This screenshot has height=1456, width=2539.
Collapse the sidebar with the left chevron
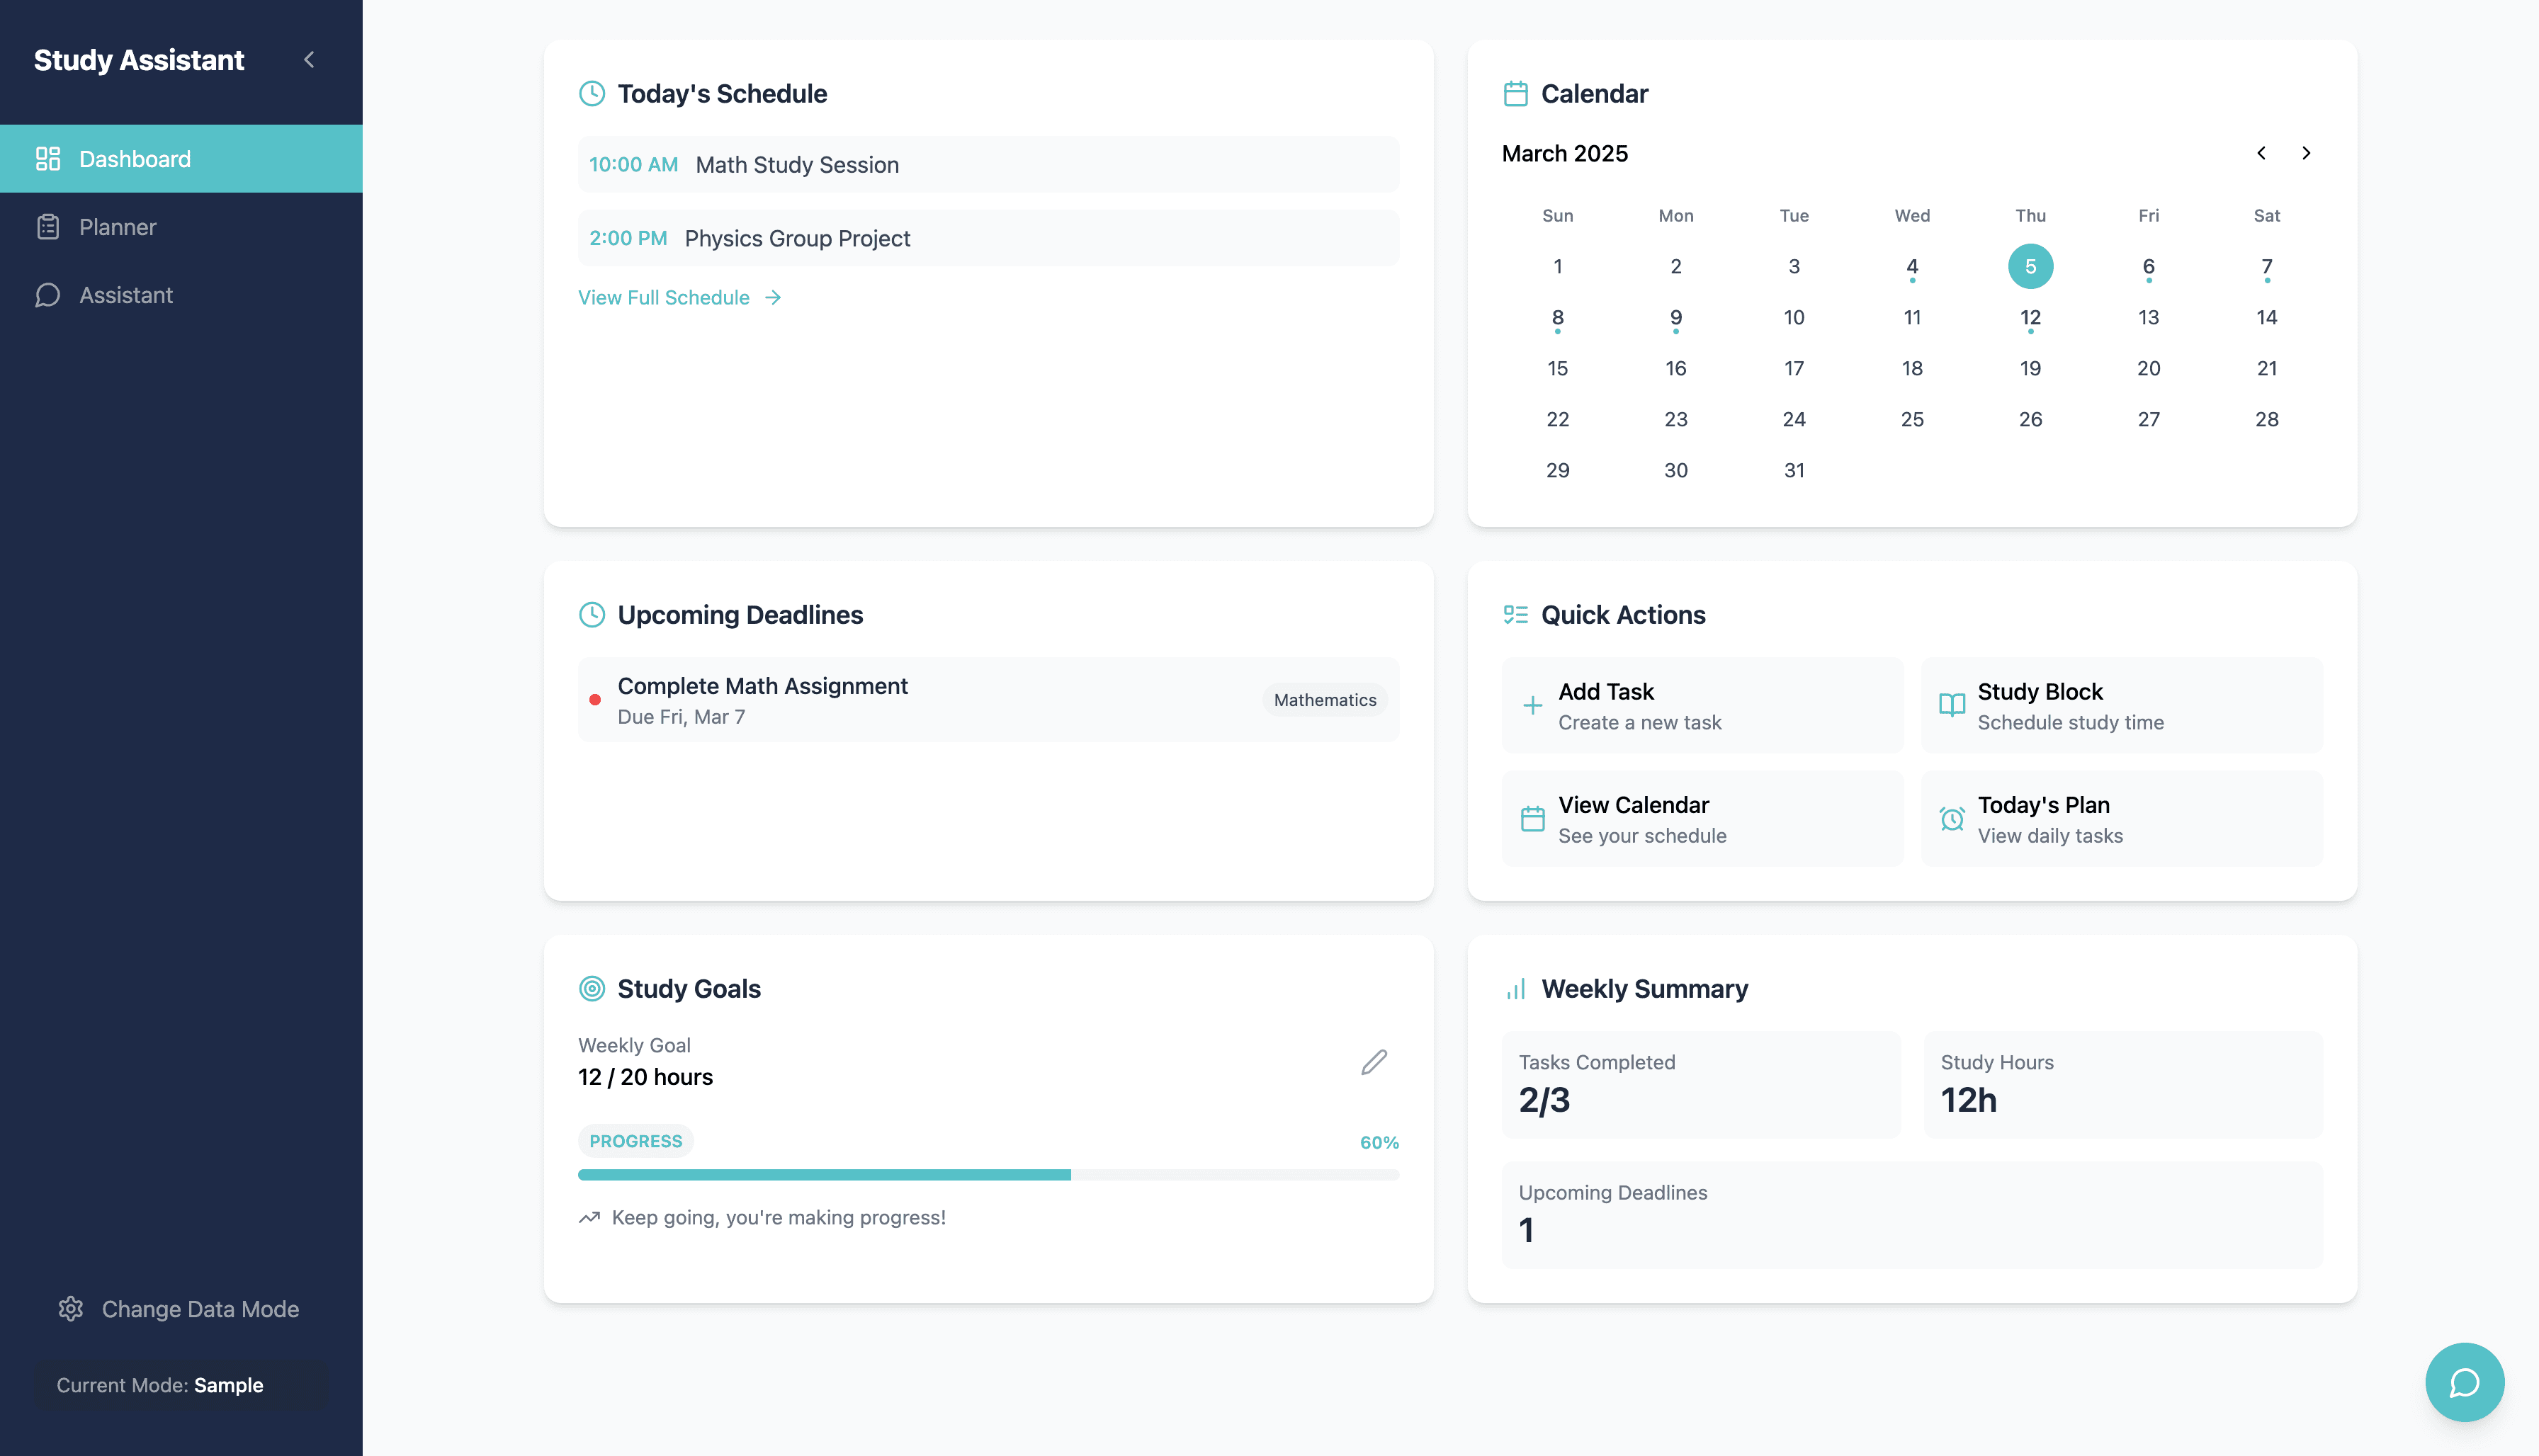pyautogui.click(x=308, y=60)
